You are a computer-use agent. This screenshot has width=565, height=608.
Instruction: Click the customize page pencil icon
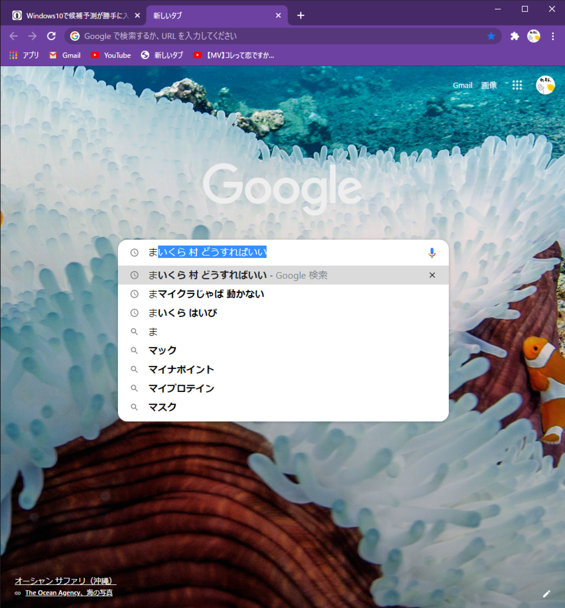coord(546,593)
